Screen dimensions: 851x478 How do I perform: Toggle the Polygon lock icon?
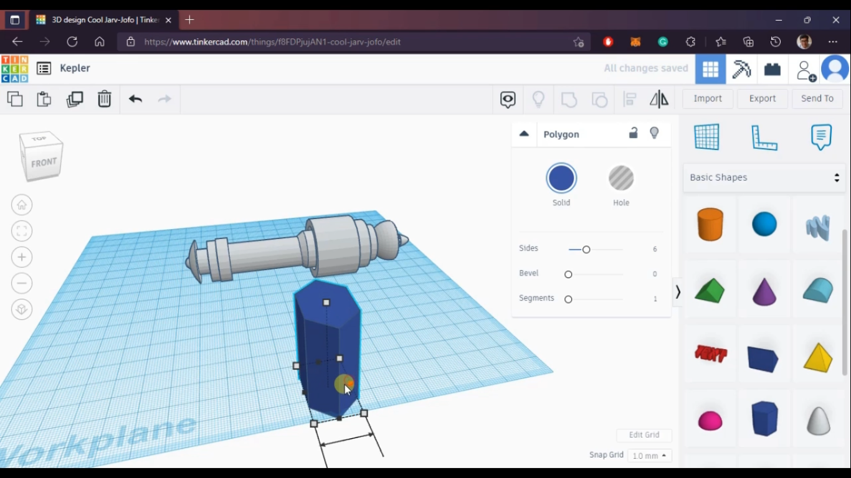[x=633, y=133]
